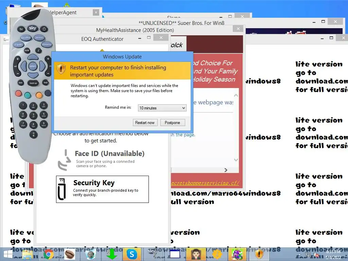
Task: Click the Windows Update shield warning icon
Action: pos(61,69)
